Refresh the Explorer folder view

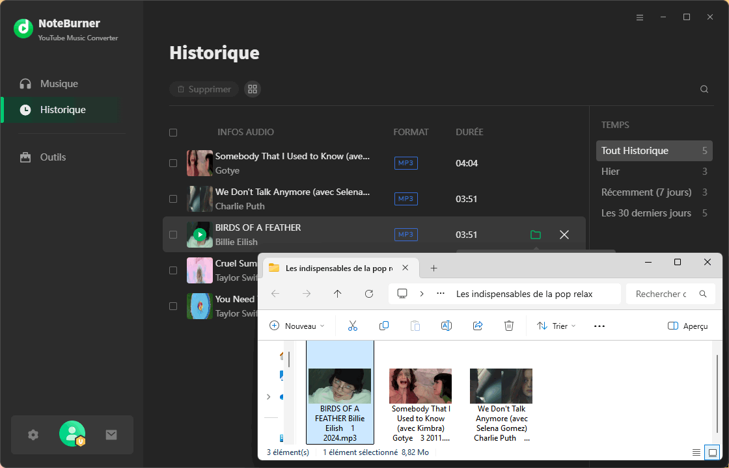368,293
